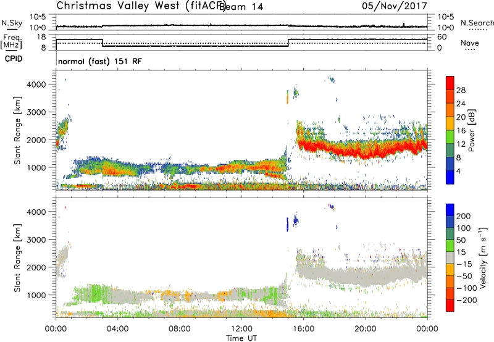Click the '28' label on Power color bar
Screen dimensions: 494x342
(461, 90)
